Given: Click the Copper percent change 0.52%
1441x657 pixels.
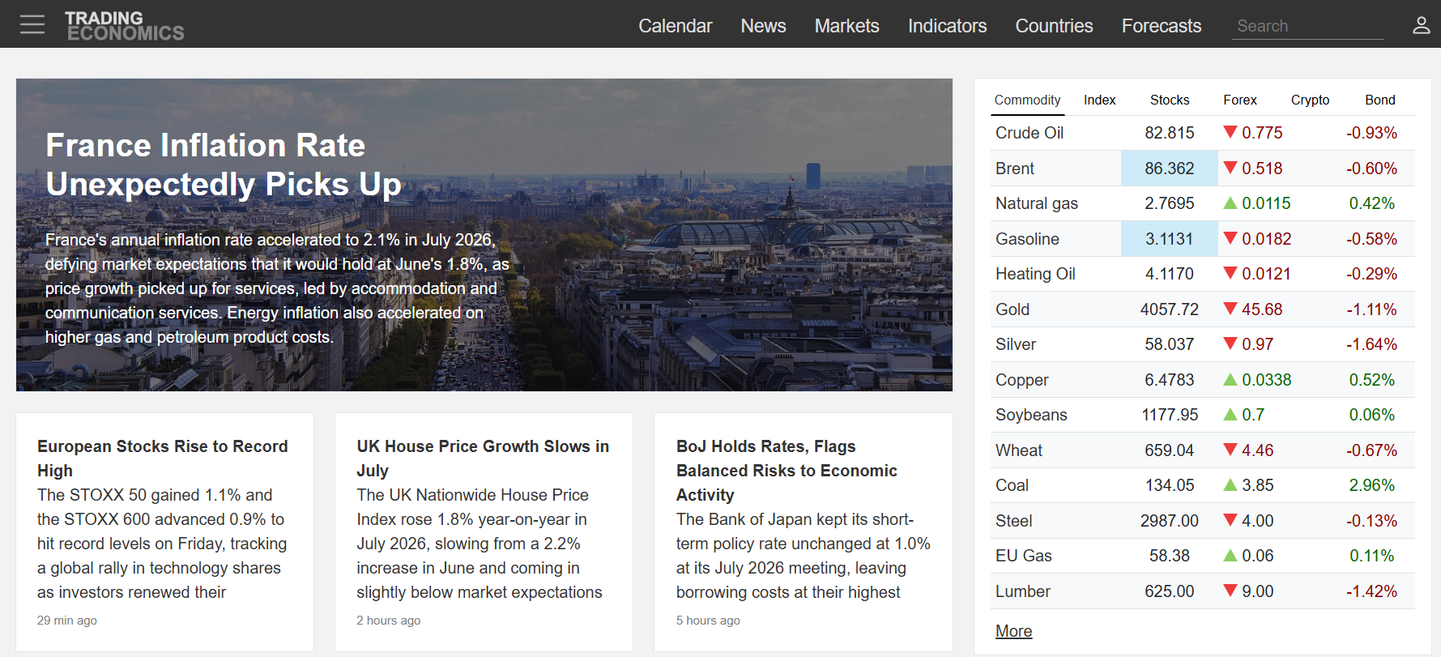Looking at the screenshot, I should [x=1371, y=380].
